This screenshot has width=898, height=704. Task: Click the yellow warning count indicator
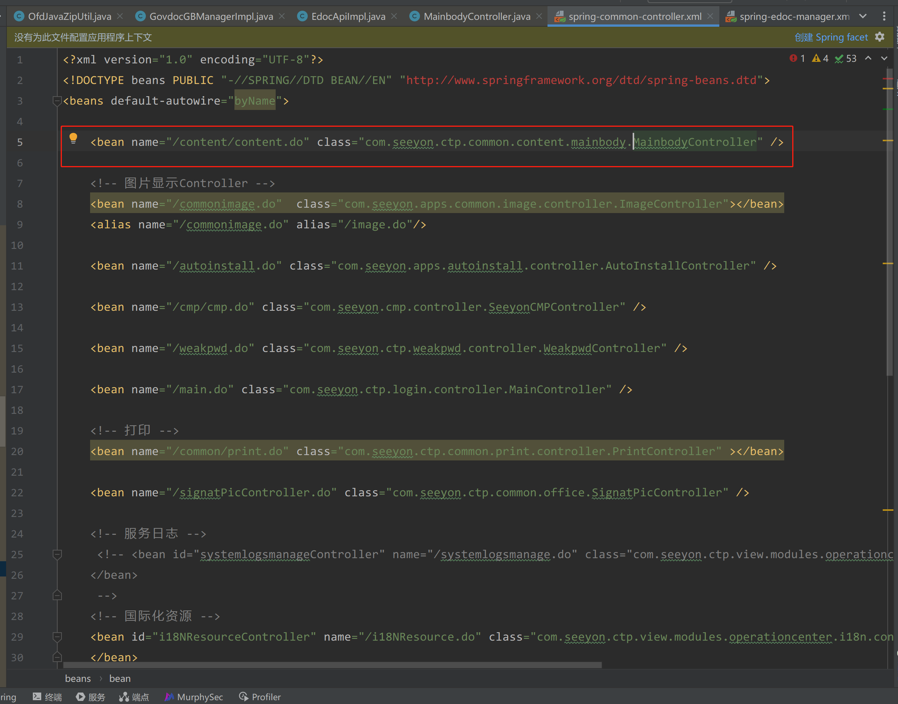tap(820, 58)
